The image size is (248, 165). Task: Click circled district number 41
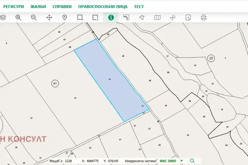[55, 84]
